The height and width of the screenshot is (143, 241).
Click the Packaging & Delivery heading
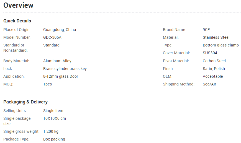click(x=25, y=102)
